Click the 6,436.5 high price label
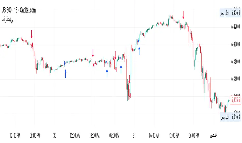This screenshot has width=242, height=143. [231, 12]
